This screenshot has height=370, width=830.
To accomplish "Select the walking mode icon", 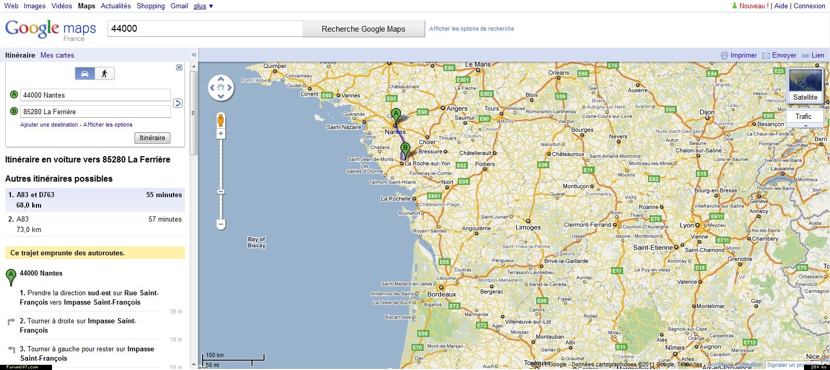I will click(104, 74).
